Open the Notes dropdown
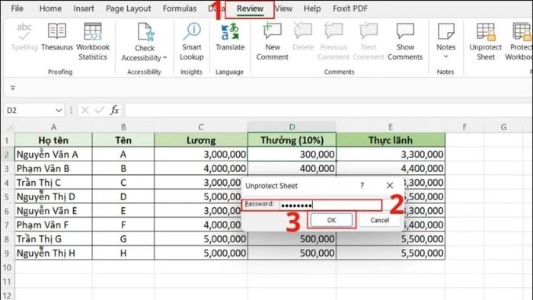This screenshot has width=533, height=300. (x=446, y=41)
